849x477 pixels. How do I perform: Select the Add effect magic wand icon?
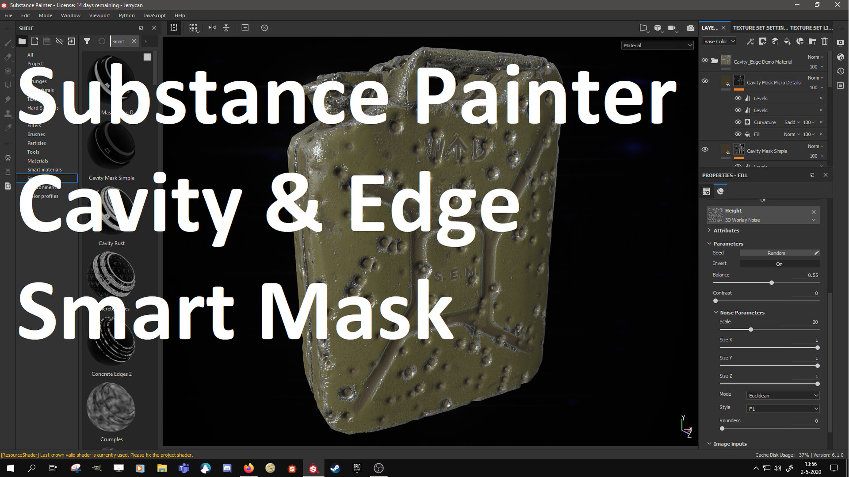tap(751, 41)
